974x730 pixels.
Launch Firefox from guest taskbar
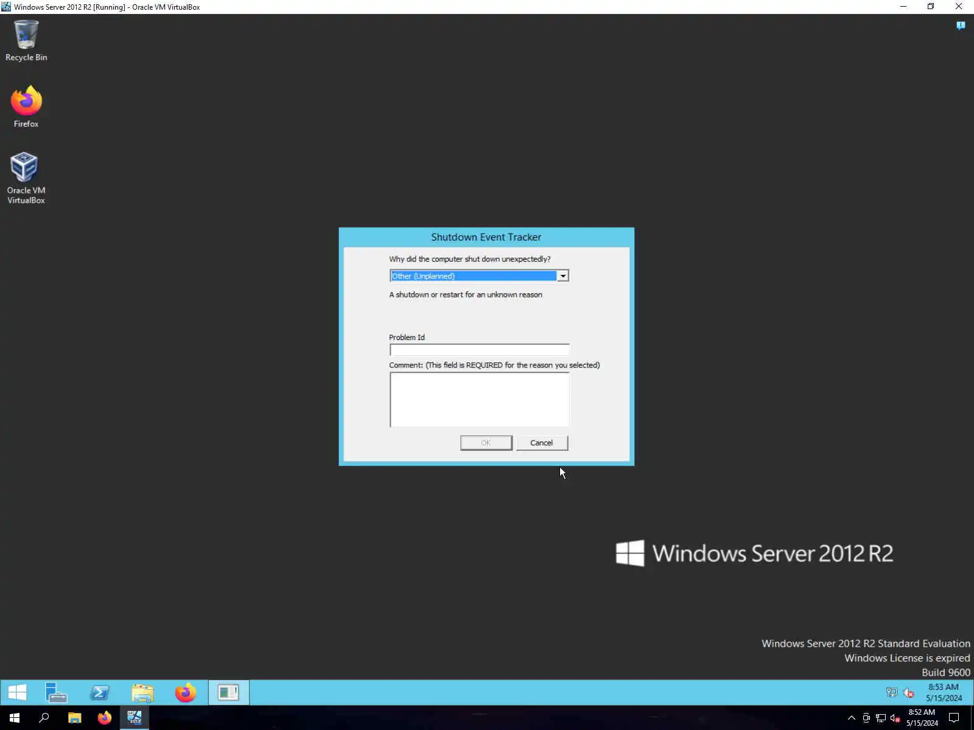(x=186, y=692)
